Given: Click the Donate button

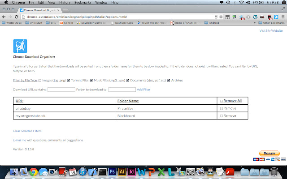Looking at the screenshot, I should click(x=270, y=153).
